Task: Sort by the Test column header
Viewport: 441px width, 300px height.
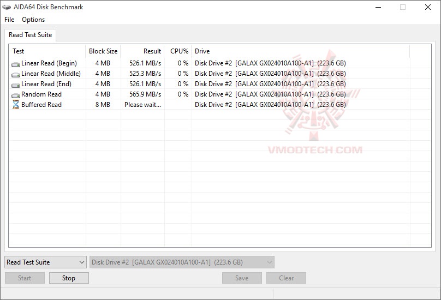Action: click(x=47, y=51)
